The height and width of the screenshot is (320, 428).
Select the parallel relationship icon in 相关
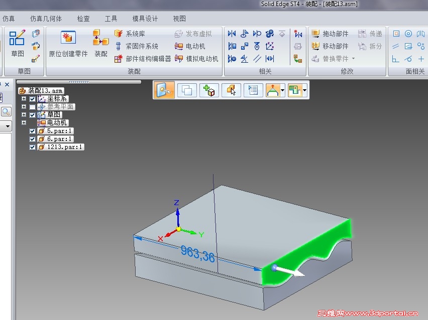257,59
